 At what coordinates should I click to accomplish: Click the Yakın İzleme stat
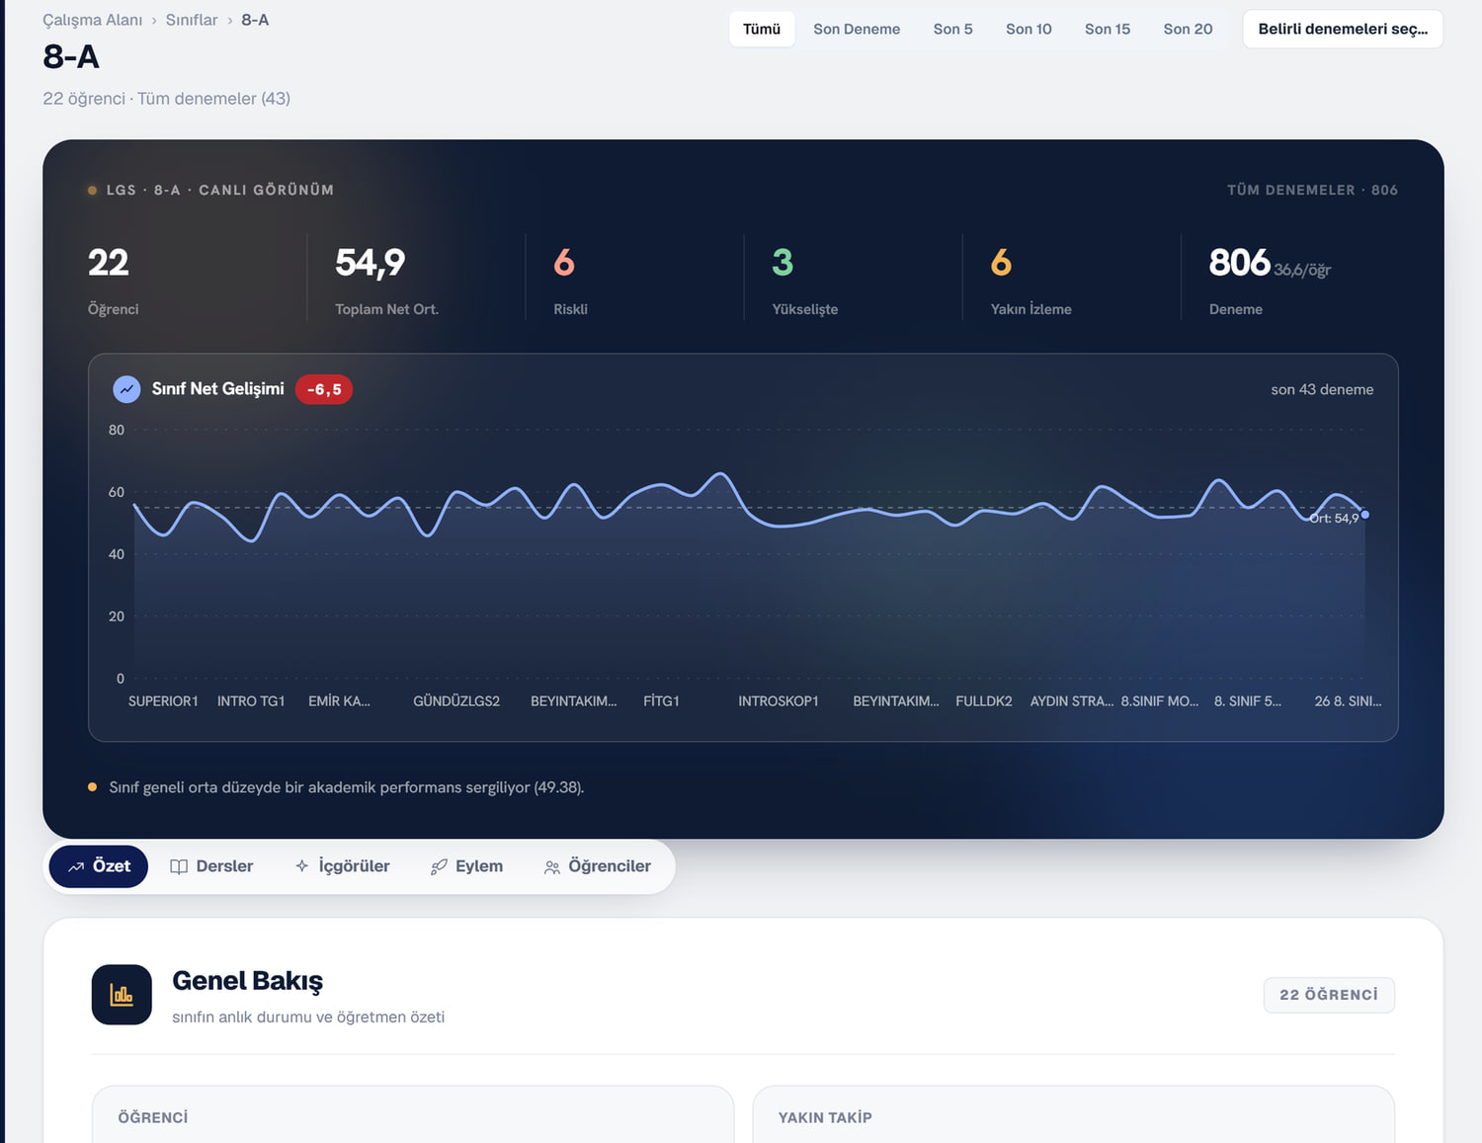pos(1030,280)
